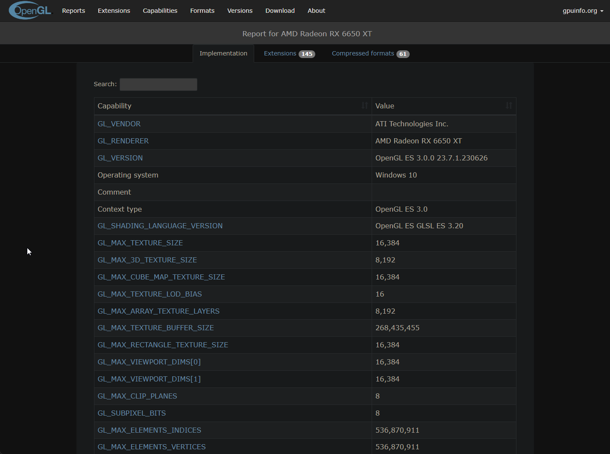
Task: Switch to Compressed formats tab
Action: pyautogui.click(x=370, y=53)
